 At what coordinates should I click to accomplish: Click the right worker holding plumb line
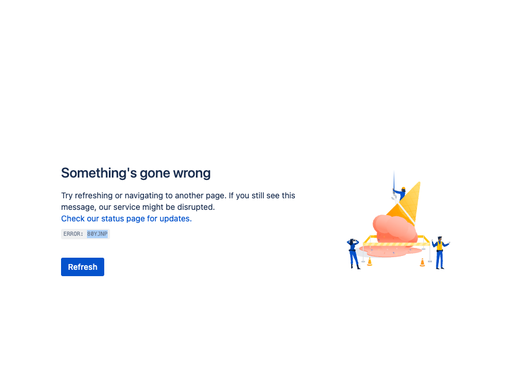[439, 251]
